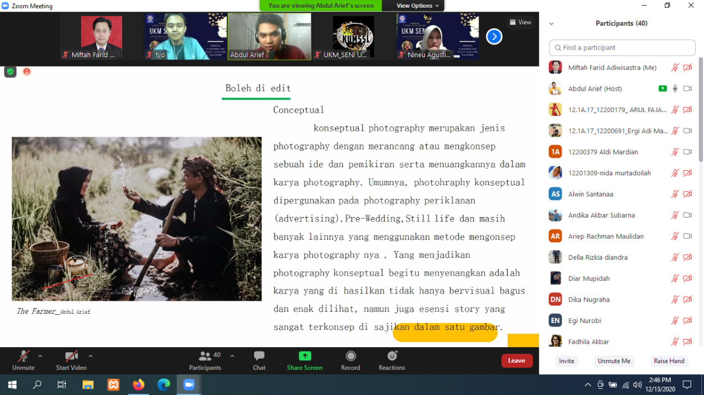Expand the video options arrow next to Start Video
The height and width of the screenshot is (395, 704).
coord(91,356)
